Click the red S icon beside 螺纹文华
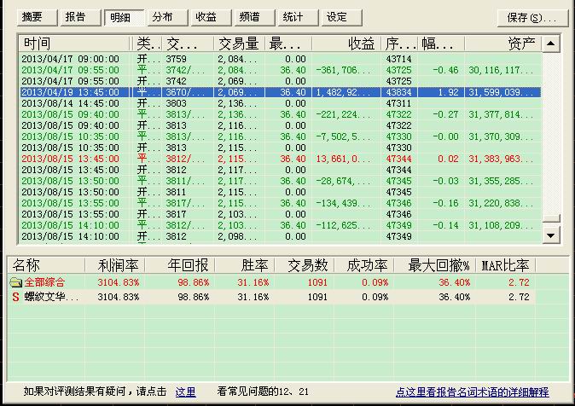 click(15, 297)
